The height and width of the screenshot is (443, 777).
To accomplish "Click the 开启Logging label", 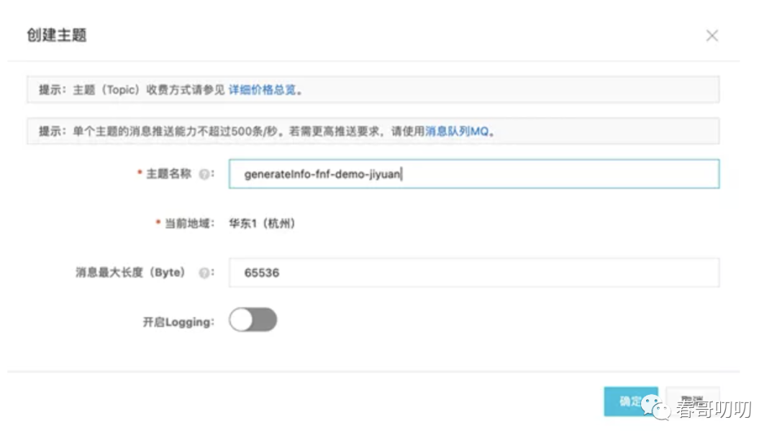I will coord(178,322).
